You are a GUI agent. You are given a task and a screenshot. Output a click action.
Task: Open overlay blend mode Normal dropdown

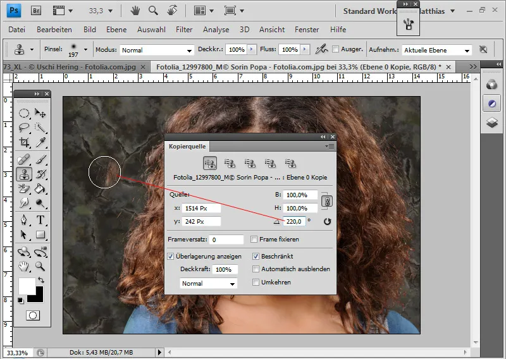coord(208,284)
